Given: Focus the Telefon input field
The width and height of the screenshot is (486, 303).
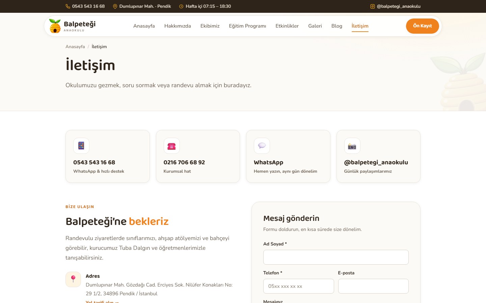Looking at the screenshot, I should point(299,286).
